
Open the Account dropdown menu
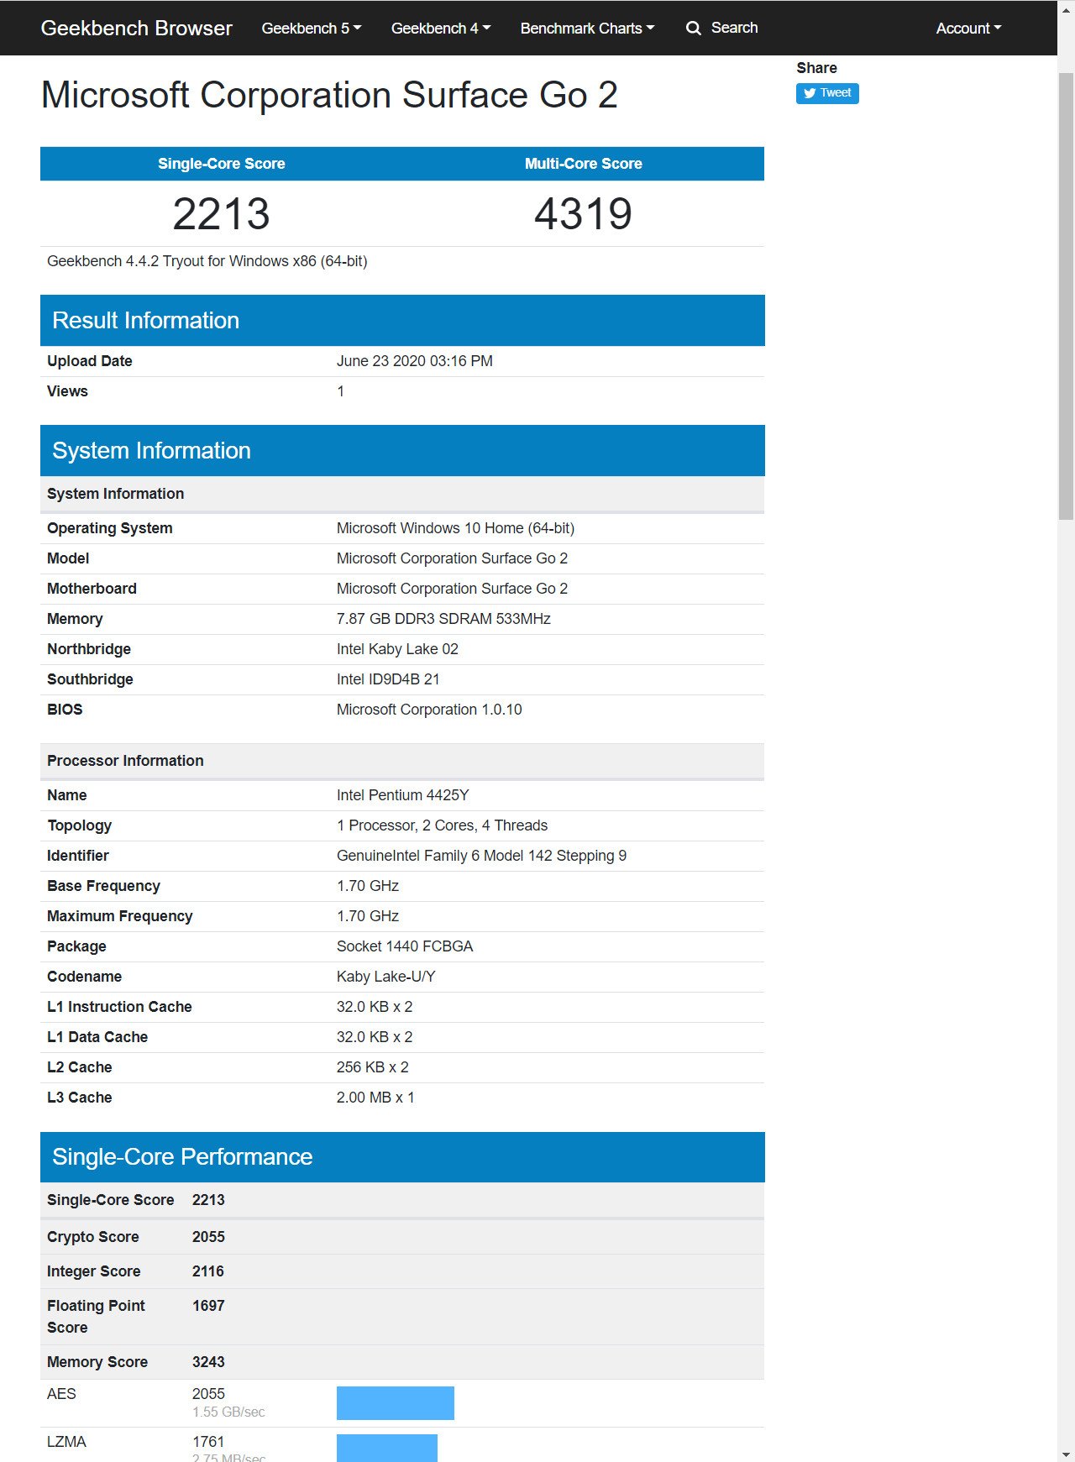(x=968, y=28)
